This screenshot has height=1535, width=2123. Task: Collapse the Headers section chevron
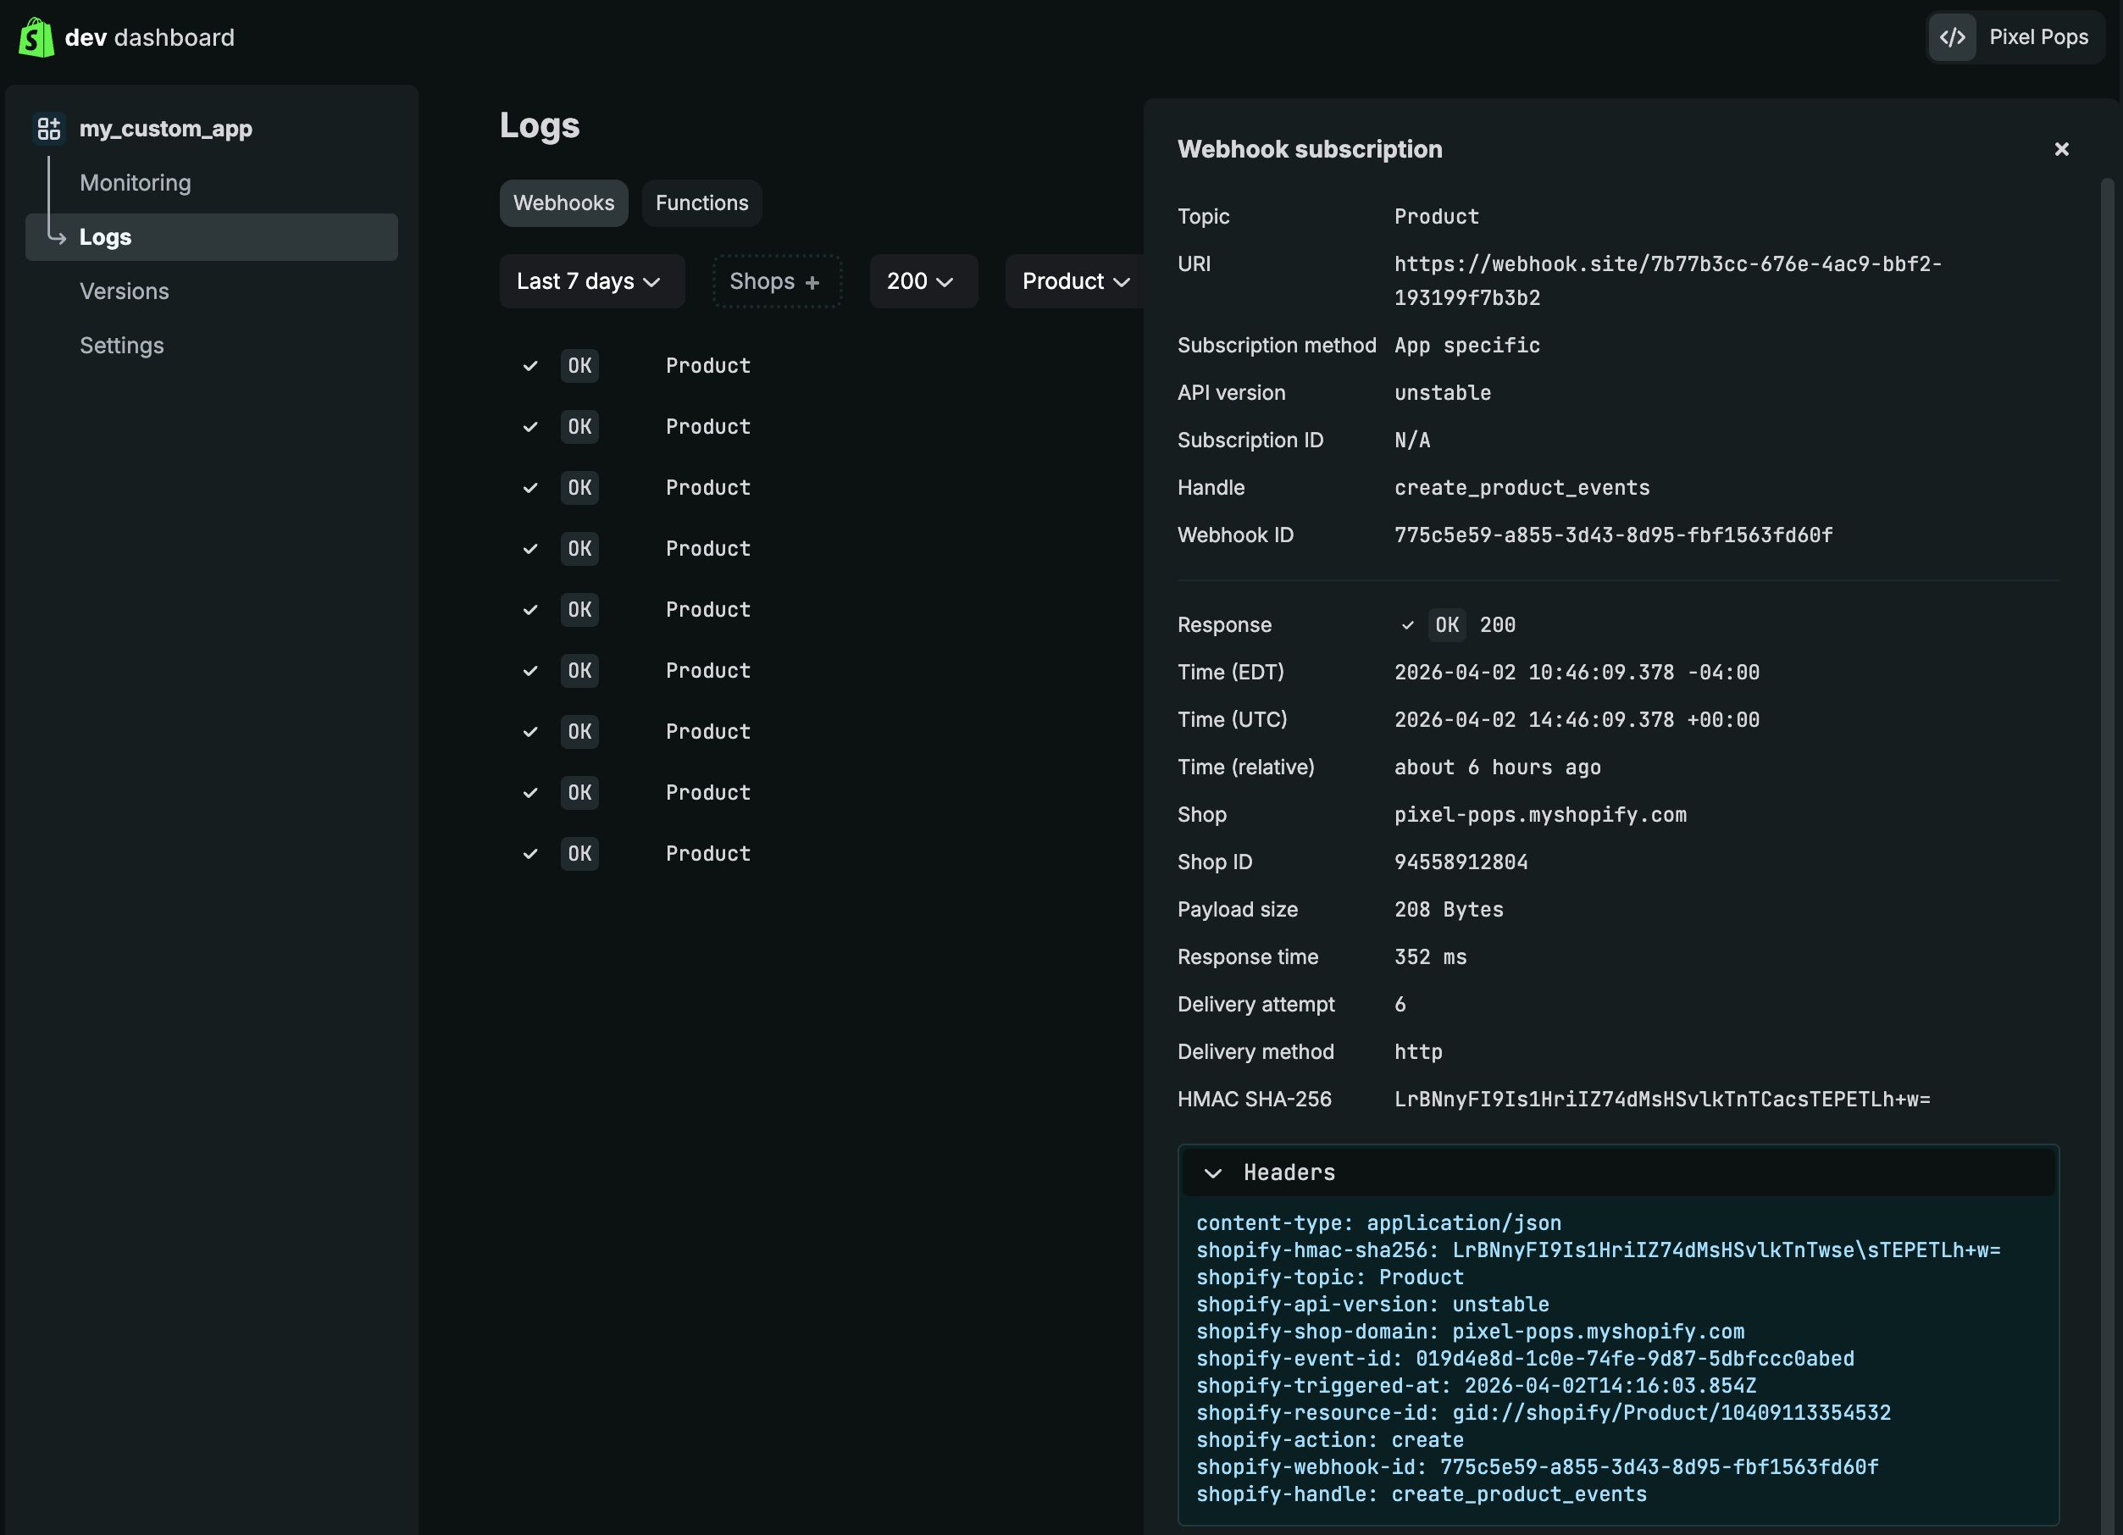(x=1212, y=1172)
